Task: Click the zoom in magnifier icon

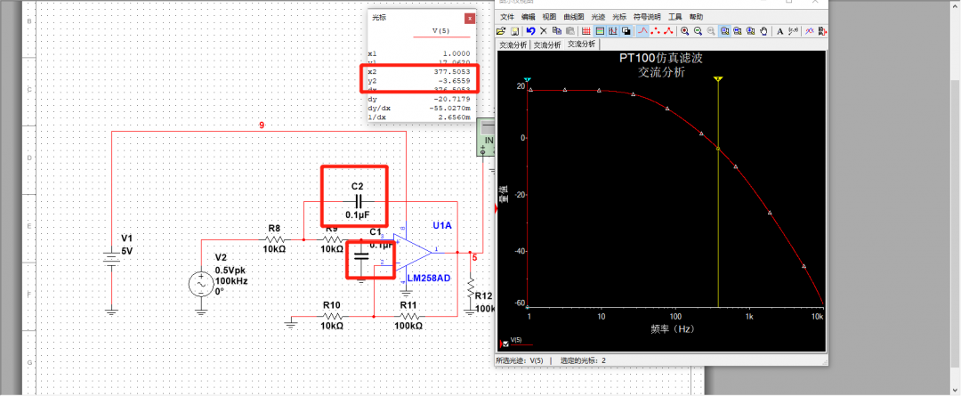Action: pyautogui.click(x=684, y=30)
